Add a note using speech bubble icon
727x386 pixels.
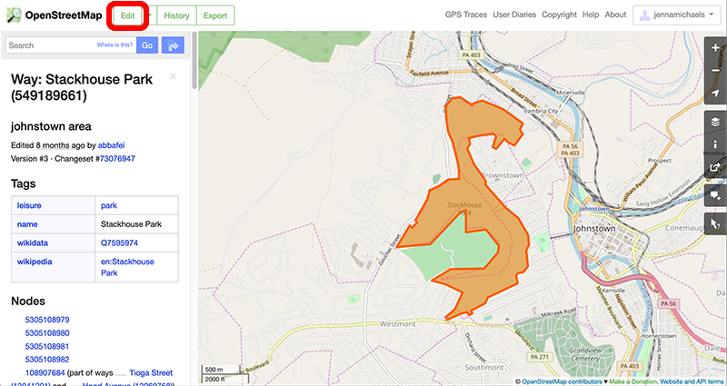(715, 195)
